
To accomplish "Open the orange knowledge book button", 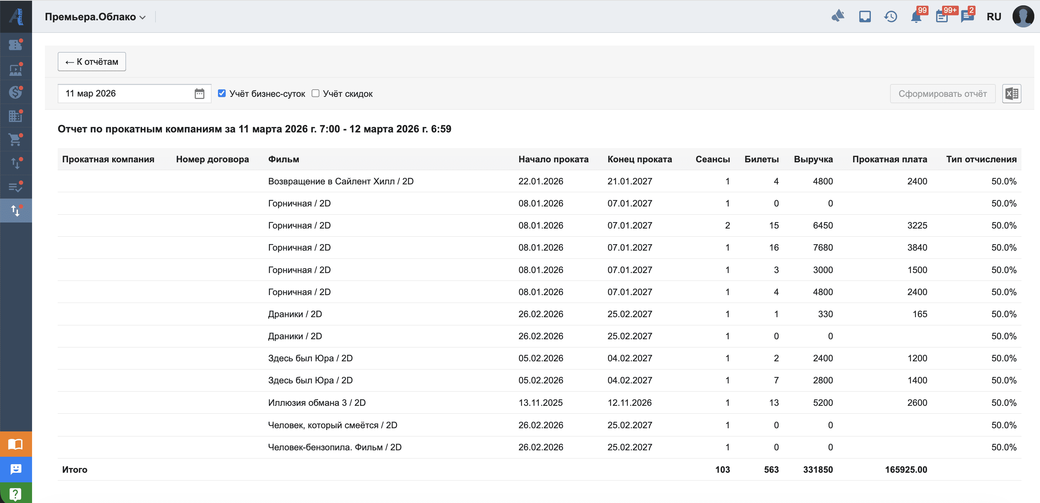I will click(x=15, y=444).
